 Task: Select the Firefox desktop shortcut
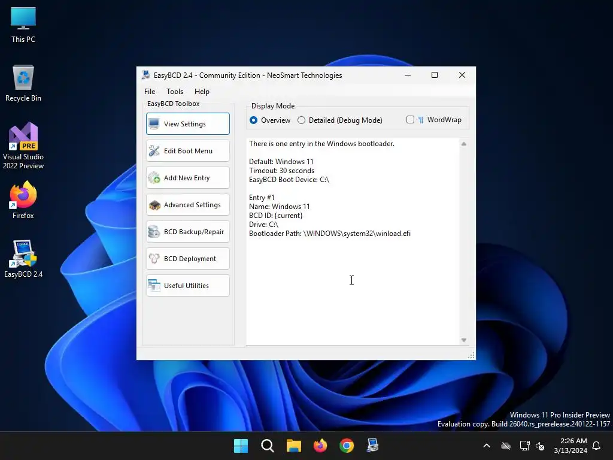(x=23, y=200)
